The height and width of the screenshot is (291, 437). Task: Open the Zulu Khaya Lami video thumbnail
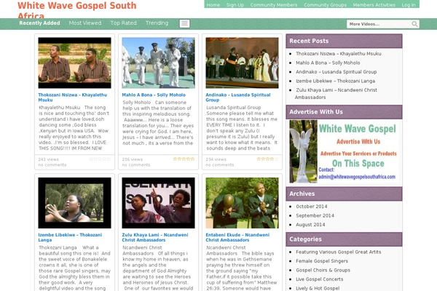coord(158,203)
